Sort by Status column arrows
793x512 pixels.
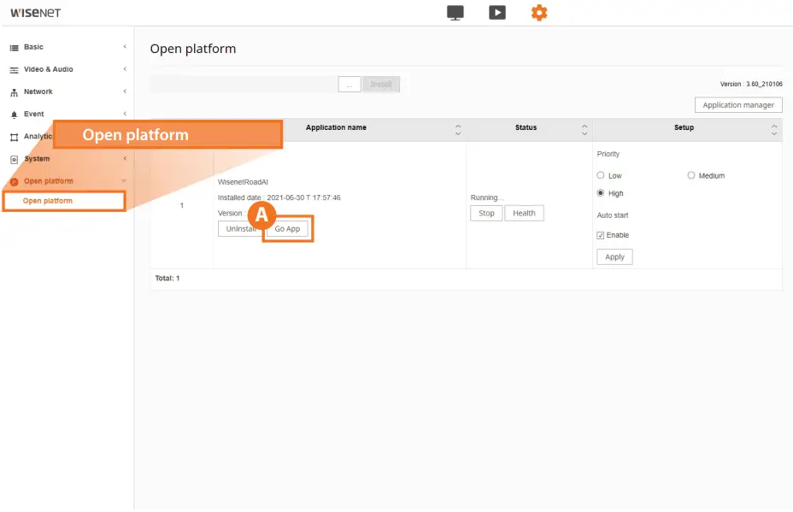pyautogui.click(x=584, y=130)
